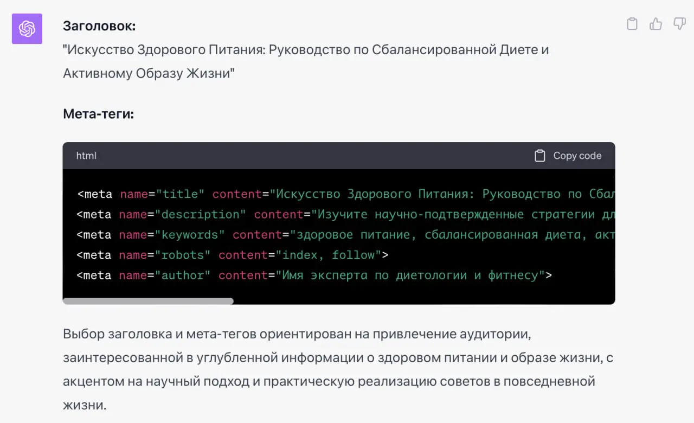Click the 'html' language label
Screen dimensions: 694x423
click(86, 156)
